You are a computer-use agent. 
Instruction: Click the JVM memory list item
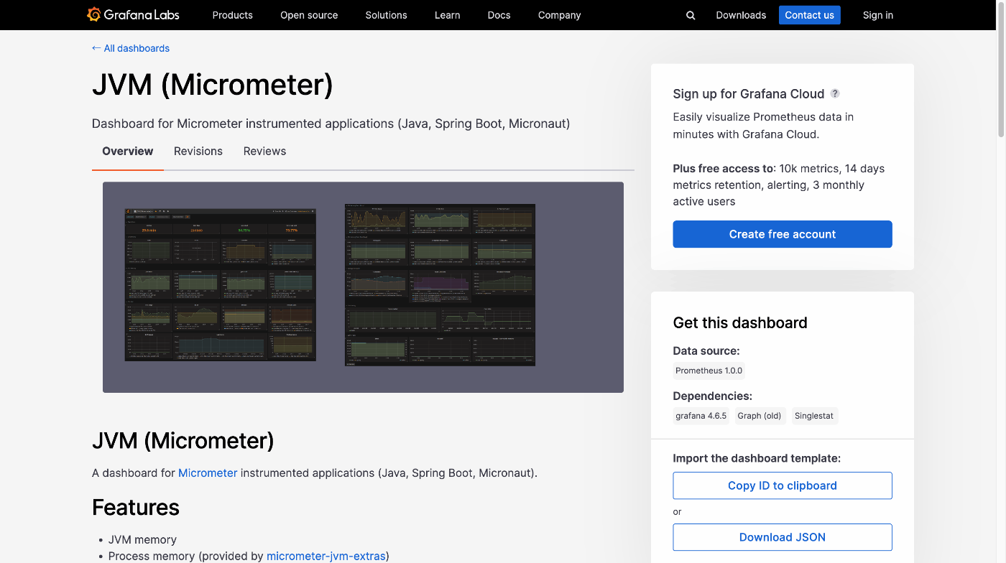(x=142, y=539)
